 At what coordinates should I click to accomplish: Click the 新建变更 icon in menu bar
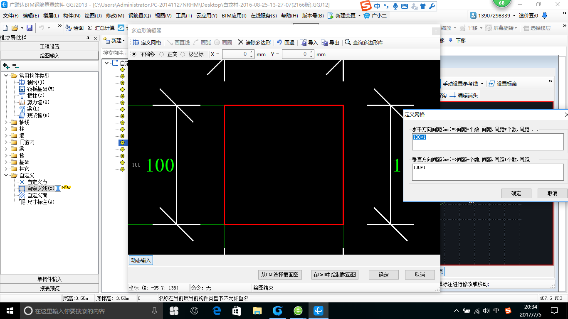[x=331, y=15]
